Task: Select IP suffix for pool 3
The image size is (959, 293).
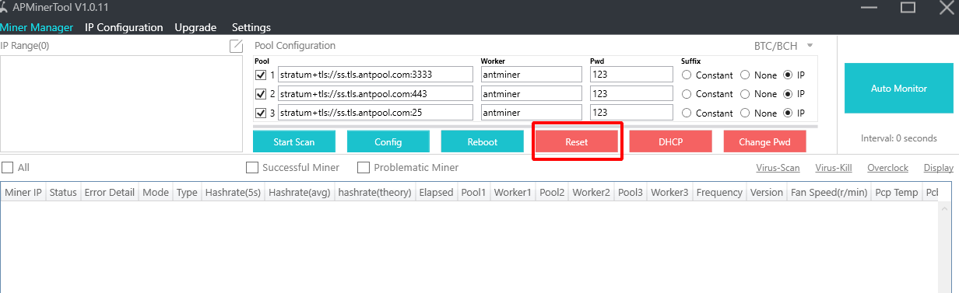Action: 789,113
